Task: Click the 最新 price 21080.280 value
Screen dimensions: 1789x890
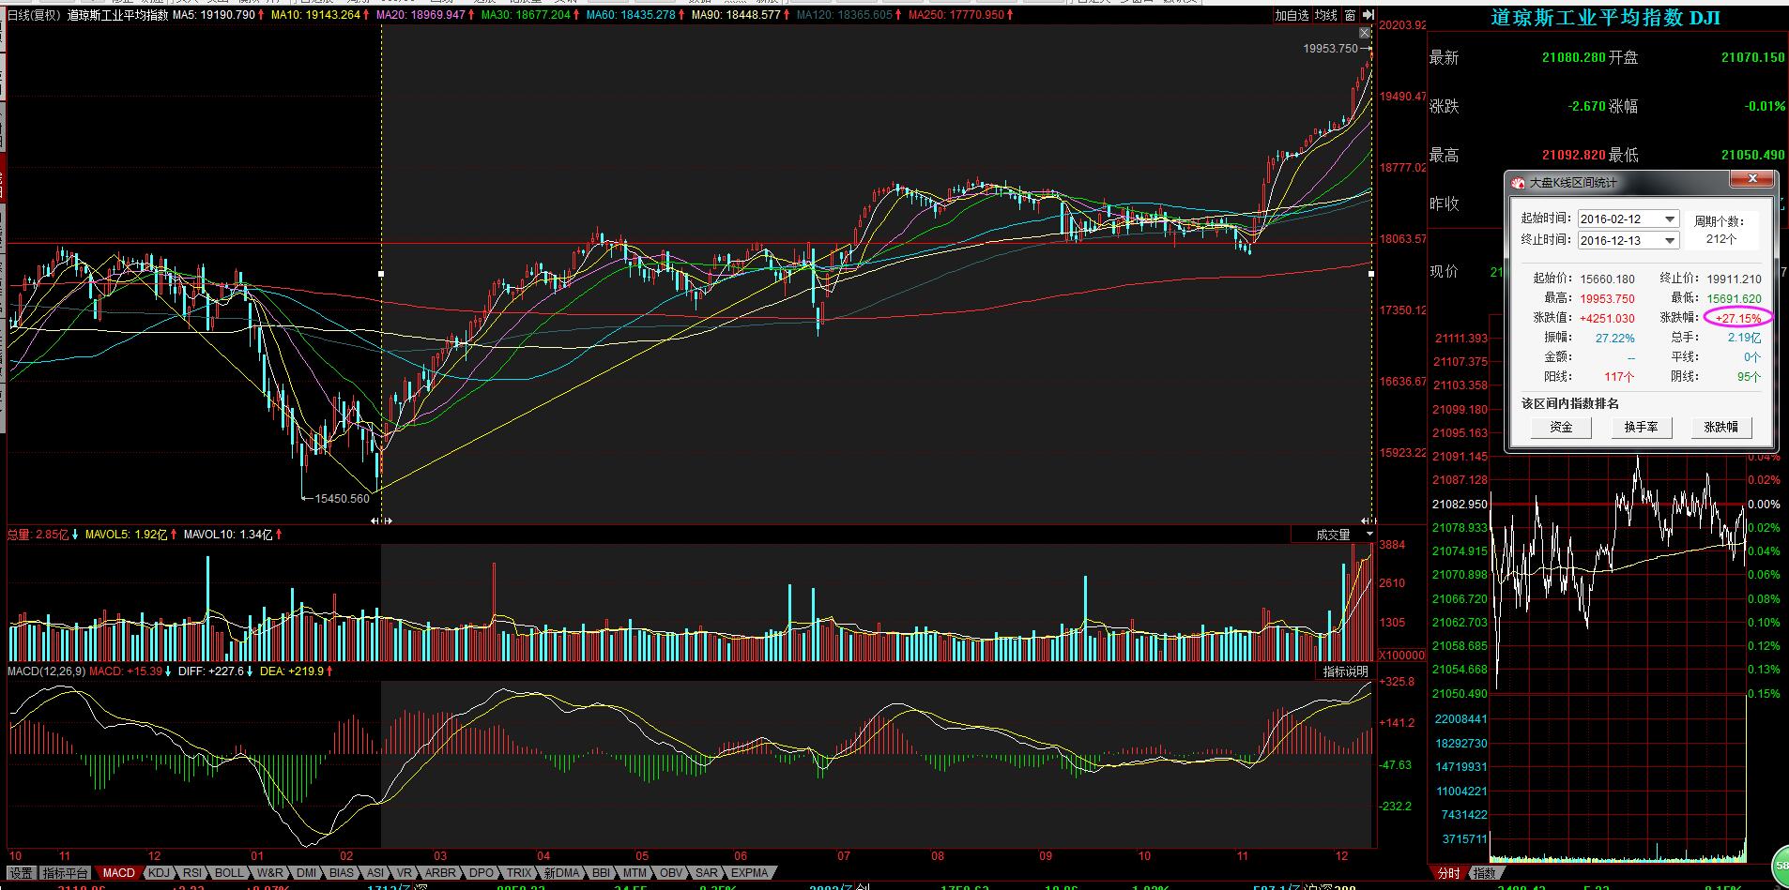Action: 1573,57
